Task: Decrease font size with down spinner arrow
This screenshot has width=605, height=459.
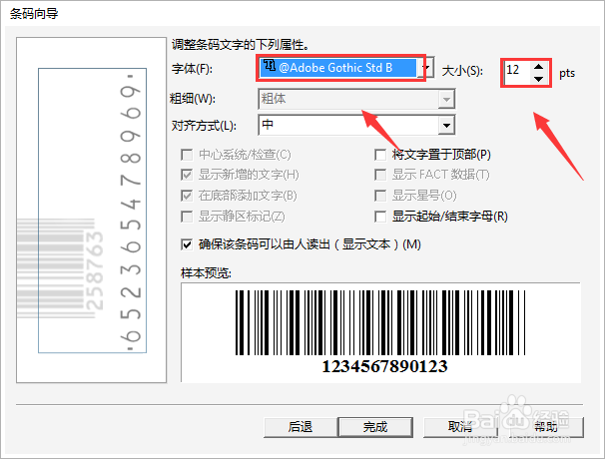Action: click(539, 78)
